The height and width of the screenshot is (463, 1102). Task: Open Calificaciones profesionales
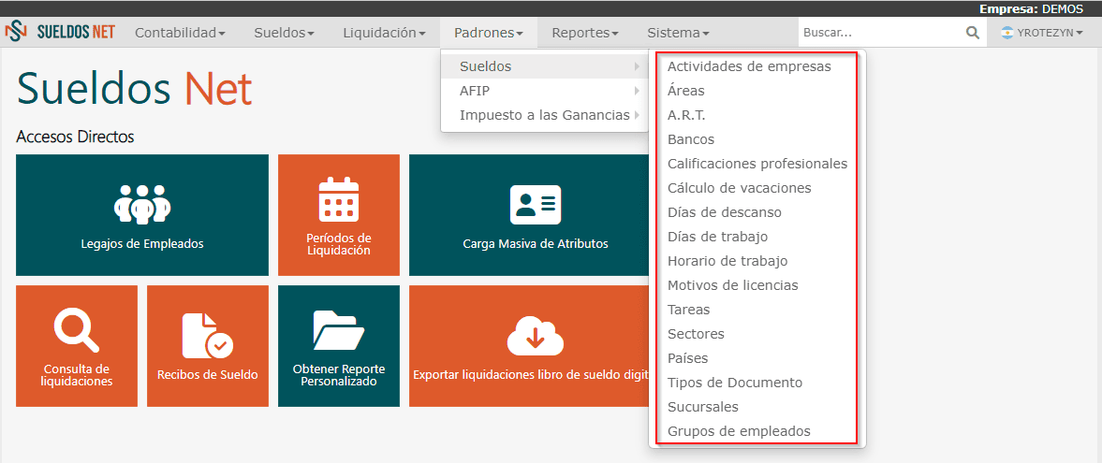(757, 164)
